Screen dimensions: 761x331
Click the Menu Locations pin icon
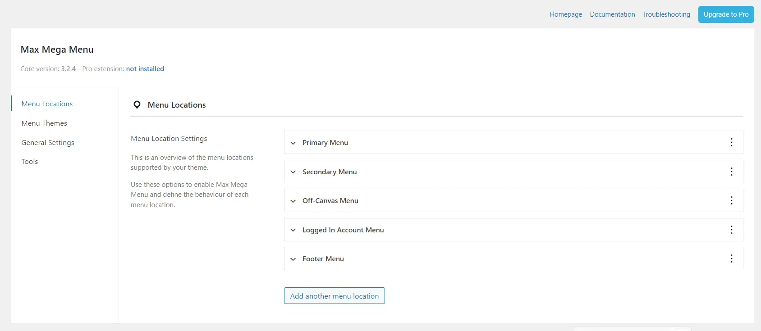pyautogui.click(x=137, y=105)
